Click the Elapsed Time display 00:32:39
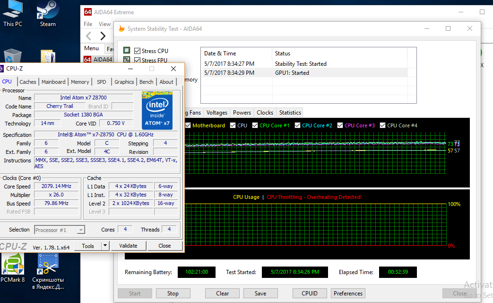The width and height of the screenshot is (493, 303). point(398,272)
